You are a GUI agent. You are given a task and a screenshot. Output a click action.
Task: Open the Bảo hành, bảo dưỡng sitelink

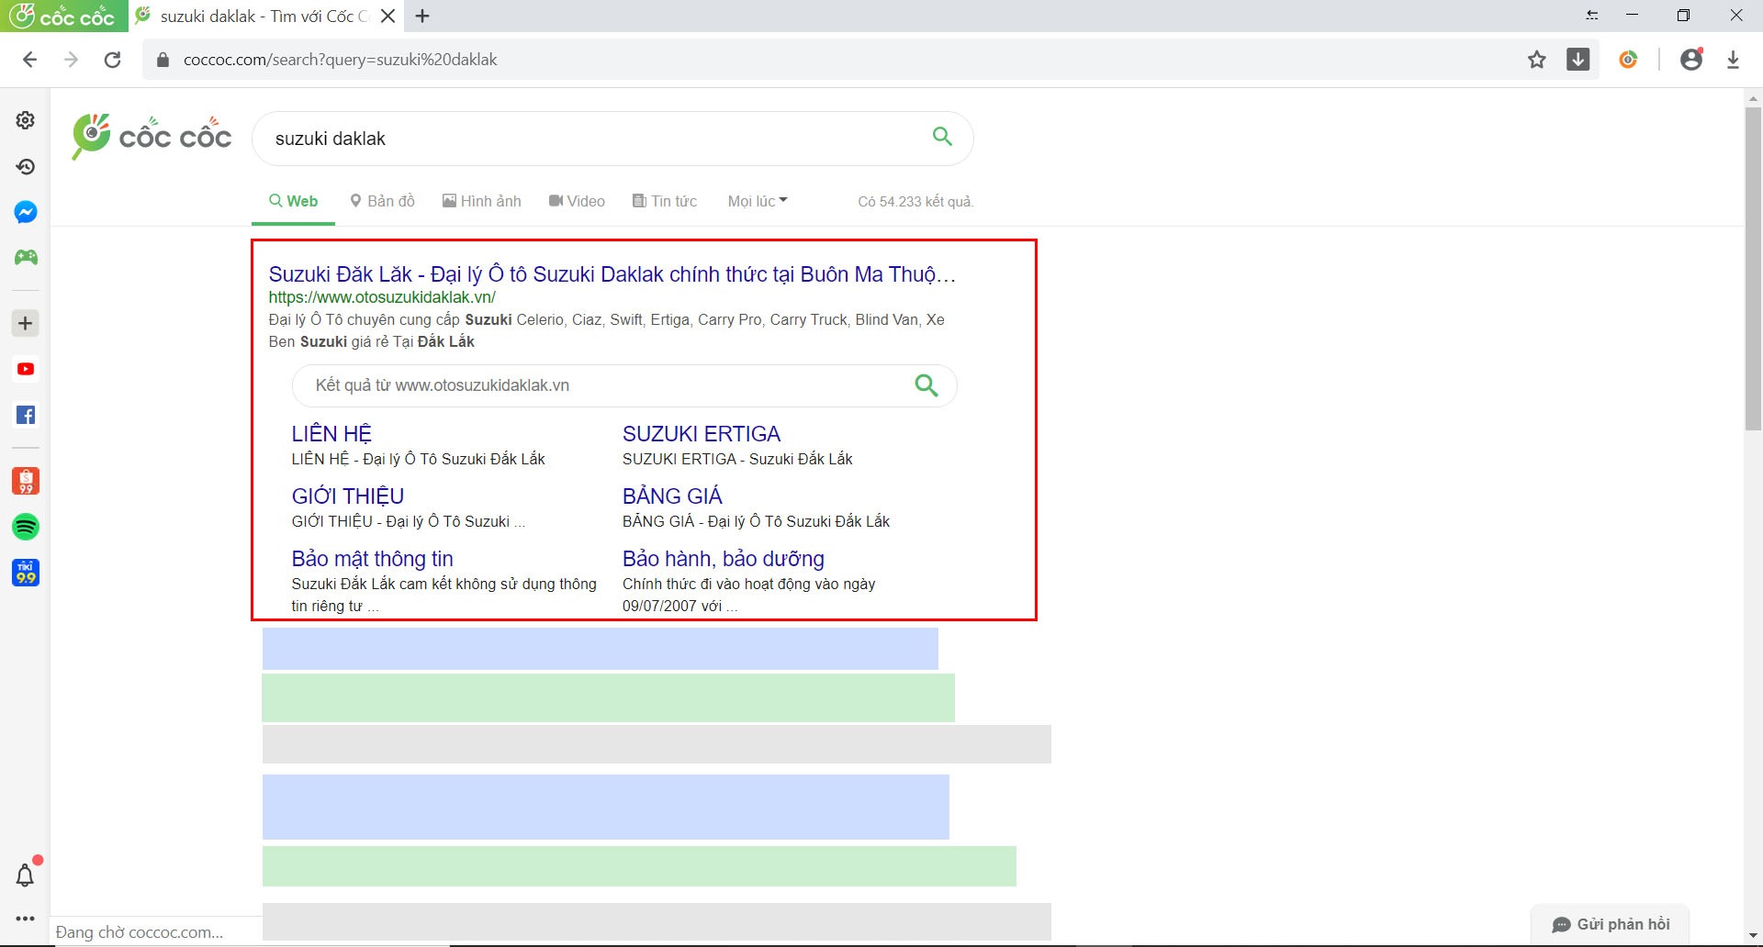point(724,559)
